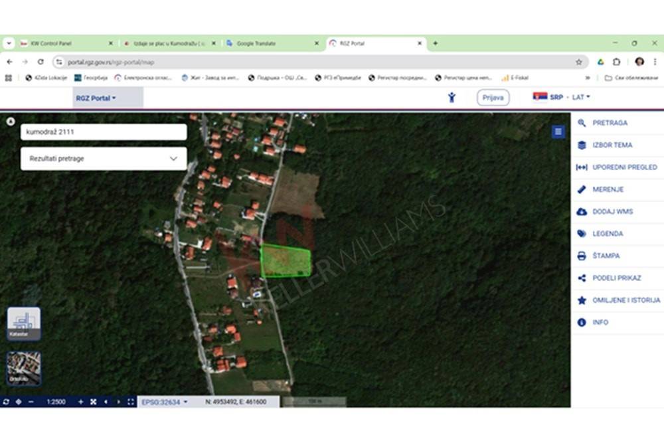This screenshot has height=443, width=664.
Task: Close the Google Translate tab
Action: (316, 43)
